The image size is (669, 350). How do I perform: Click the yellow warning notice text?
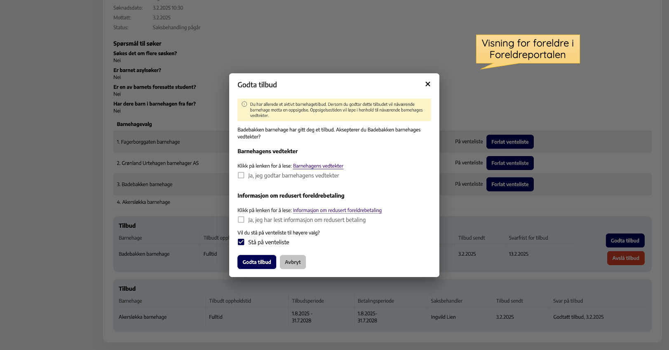pos(336,110)
